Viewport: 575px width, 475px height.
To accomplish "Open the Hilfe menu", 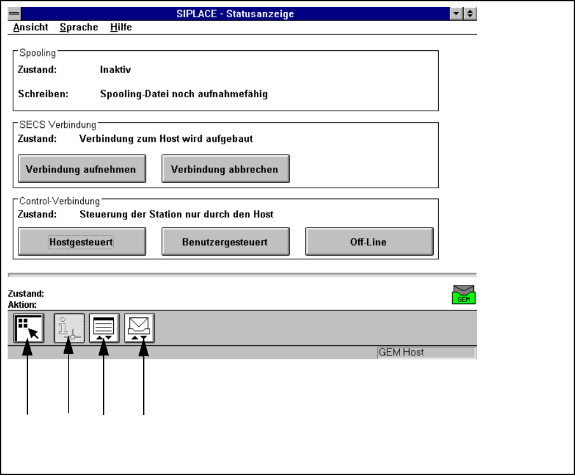I will pos(121,27).
